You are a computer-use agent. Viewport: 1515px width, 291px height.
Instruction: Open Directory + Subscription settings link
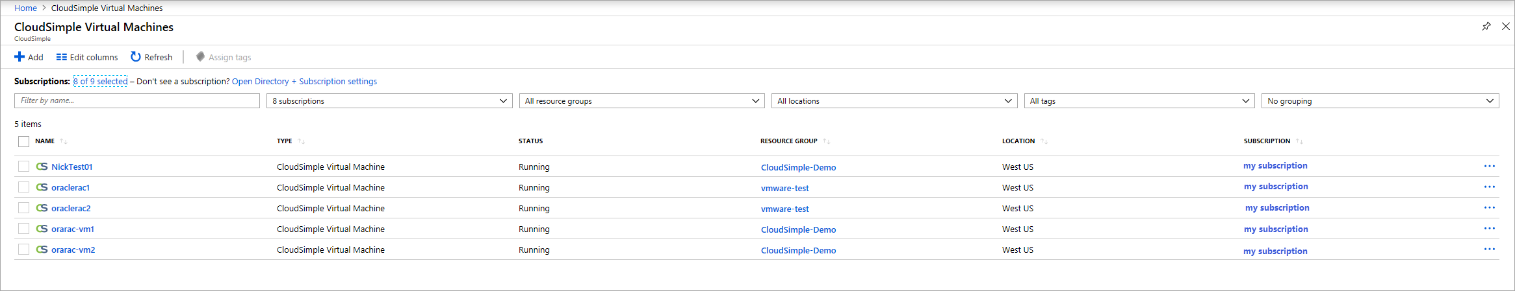(304, 81)
